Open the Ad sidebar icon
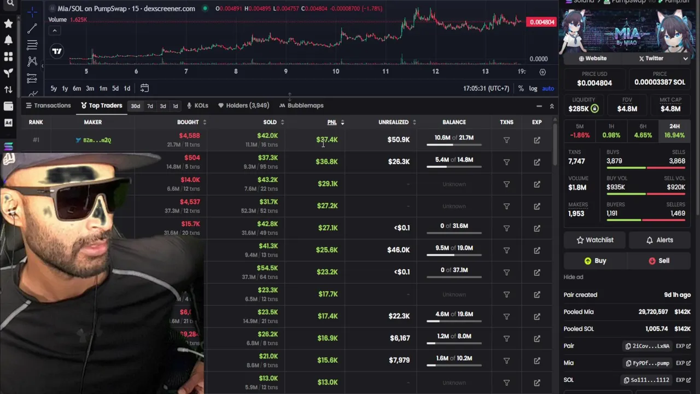Screen dimensions: 700x394 pyautogui.click(x=8, y=123)
